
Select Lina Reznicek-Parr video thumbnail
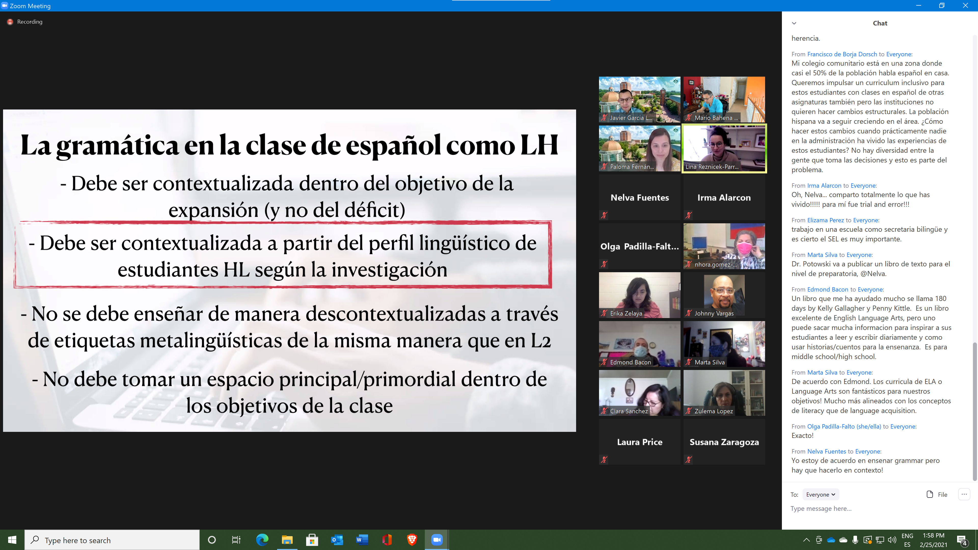pos(724,148)
